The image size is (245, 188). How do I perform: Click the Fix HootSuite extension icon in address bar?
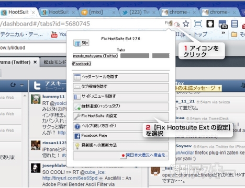[169, 23]
